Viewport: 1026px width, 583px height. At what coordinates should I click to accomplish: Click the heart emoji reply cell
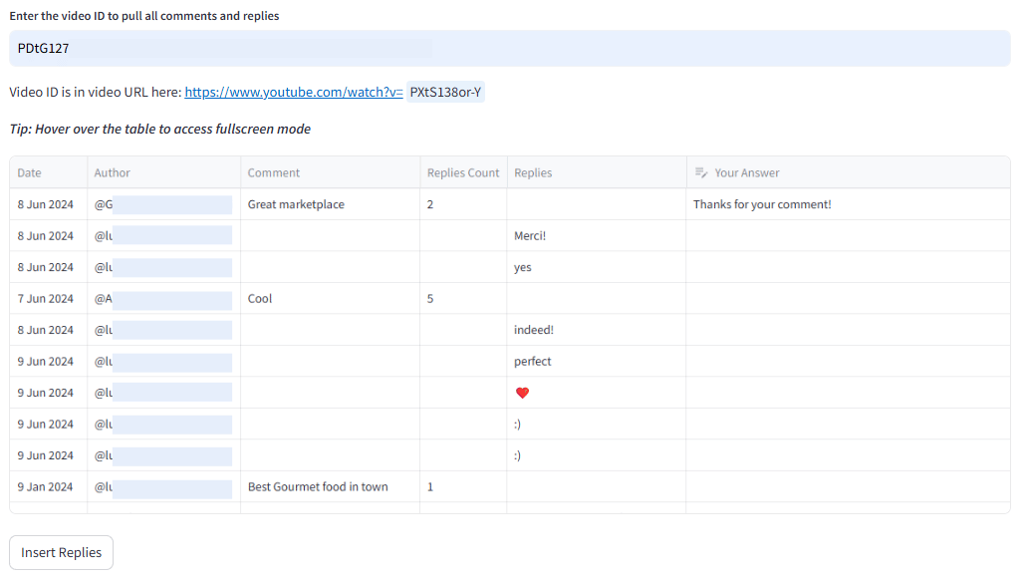click(x=523, y=392)
